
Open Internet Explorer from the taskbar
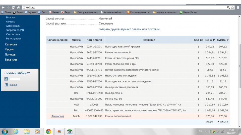tap(16, 131)
